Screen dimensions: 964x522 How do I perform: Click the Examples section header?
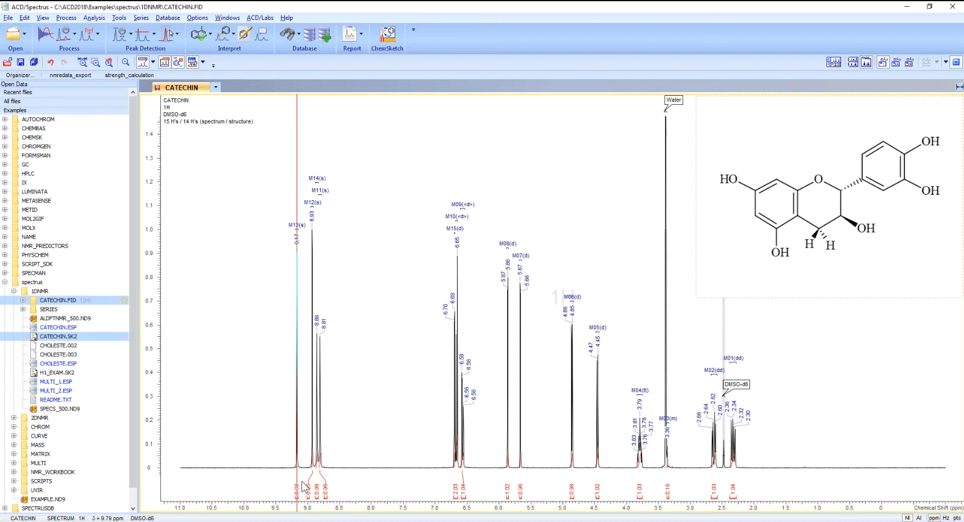pos(64,110)
